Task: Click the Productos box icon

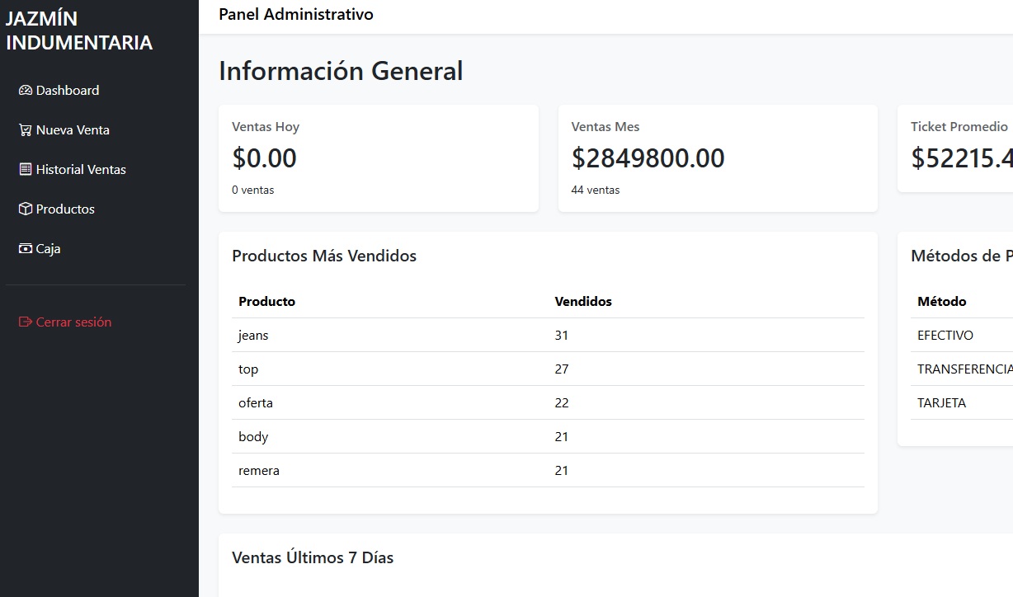Action: (x=26, y=209)
